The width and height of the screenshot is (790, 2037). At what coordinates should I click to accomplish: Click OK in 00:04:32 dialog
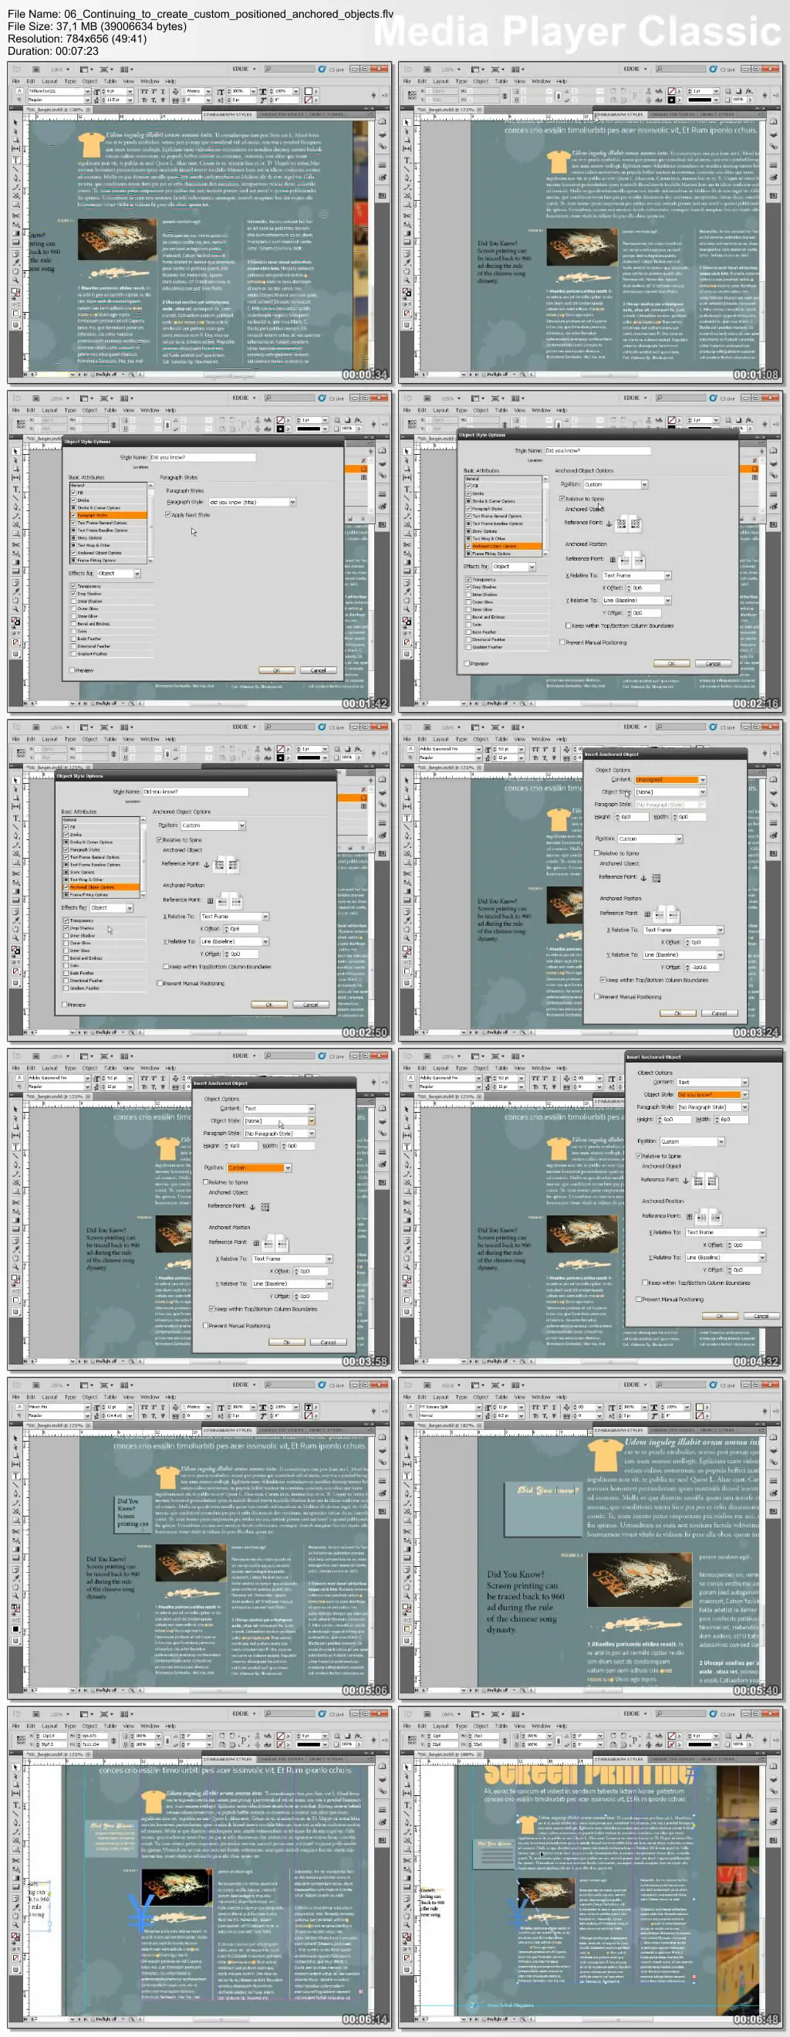[720, 1316]
